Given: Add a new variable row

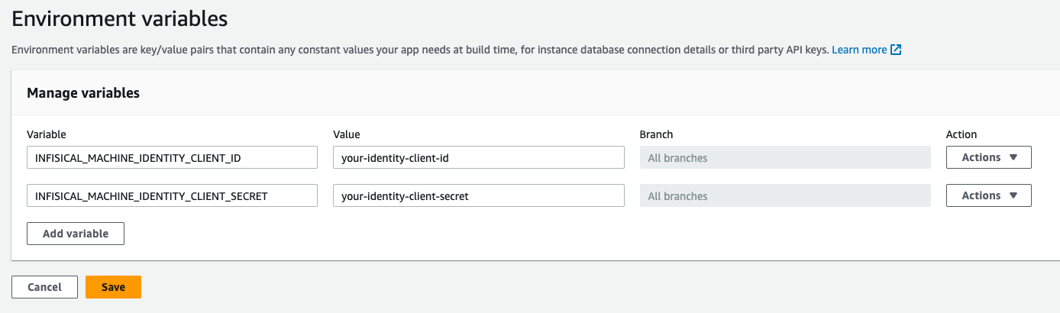Looking at the screenshot, I should pos(76,234).
